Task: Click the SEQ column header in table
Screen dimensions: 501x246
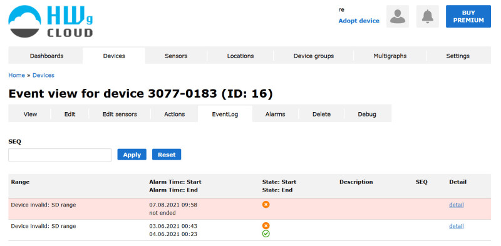Action: (x=421, y=182)
